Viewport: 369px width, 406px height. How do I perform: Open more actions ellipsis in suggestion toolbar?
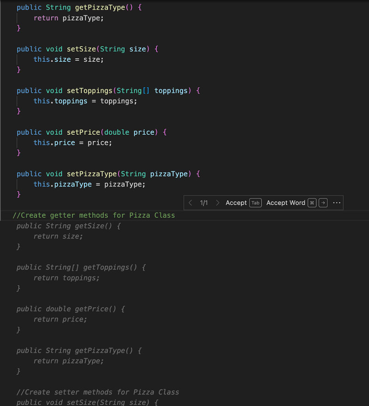(x=336, y=203)
